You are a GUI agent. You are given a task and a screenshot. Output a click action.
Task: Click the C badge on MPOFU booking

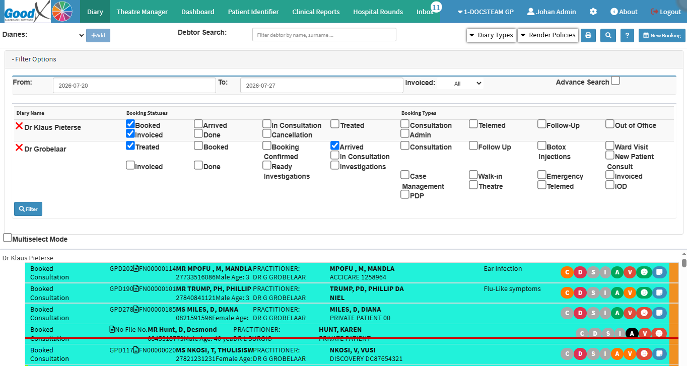click(x=567, y=272)
